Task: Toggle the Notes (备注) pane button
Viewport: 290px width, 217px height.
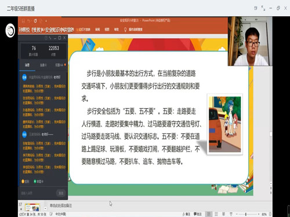Action: 186,214
